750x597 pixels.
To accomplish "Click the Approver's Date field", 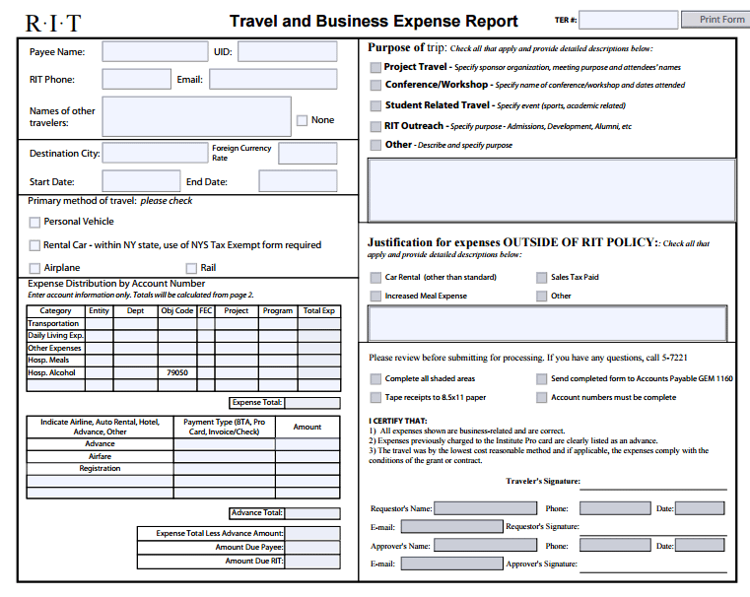I will 700,545.
